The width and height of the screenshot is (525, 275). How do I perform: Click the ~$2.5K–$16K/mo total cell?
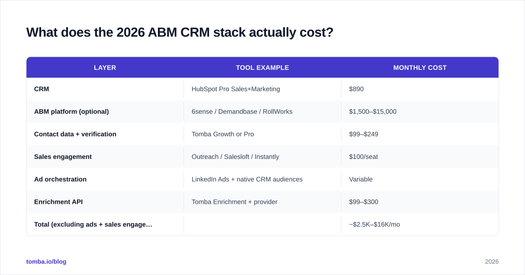[x=374, y=224]
